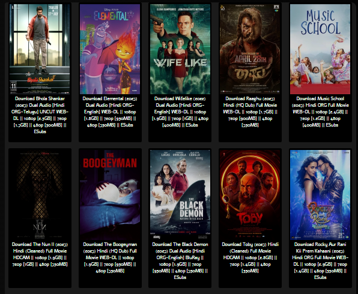Select the Music School poster
This screenshot has height=294, width=358.
pyautogui.click(x=320, y=49)
